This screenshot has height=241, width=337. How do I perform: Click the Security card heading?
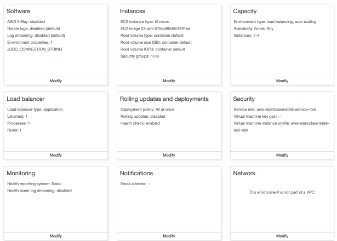point(248,99)
